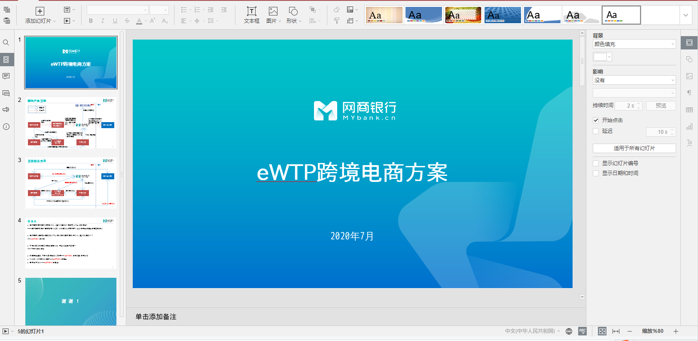Enable the 延迟 checkbox
The width and height of the screenshot is (698, 341).
596,131
